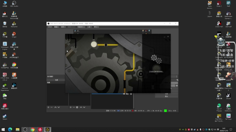Viewport: 236px width, 132px height.
Task: Move the scene down with the arrow
Action: point(59,107)
